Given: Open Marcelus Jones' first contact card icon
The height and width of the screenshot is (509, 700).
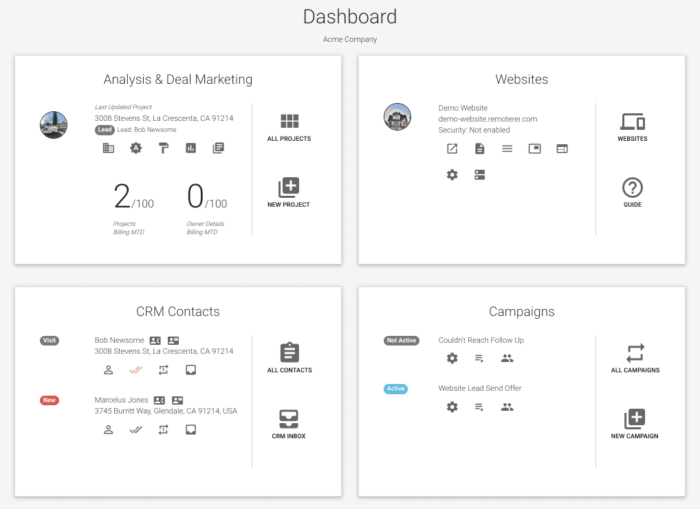Looking at the screenshot, I should (160, 400).
